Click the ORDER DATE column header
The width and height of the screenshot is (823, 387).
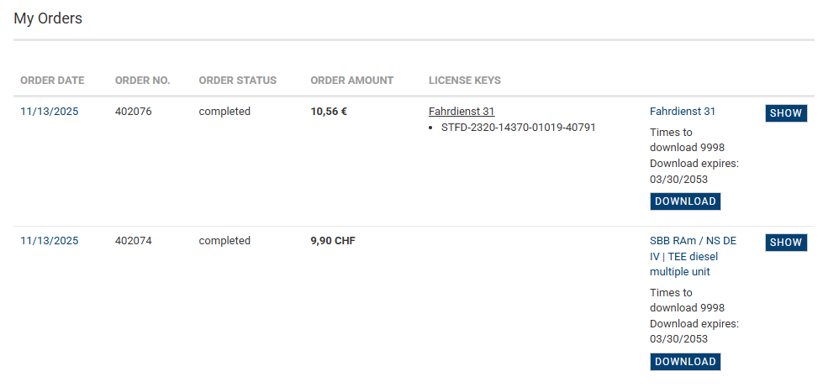tap(52, 81)
